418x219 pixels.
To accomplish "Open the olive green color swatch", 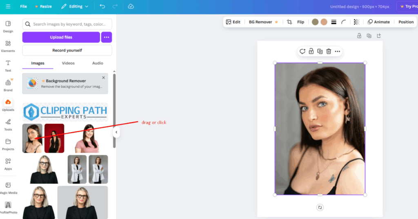I will pos(315,22).
